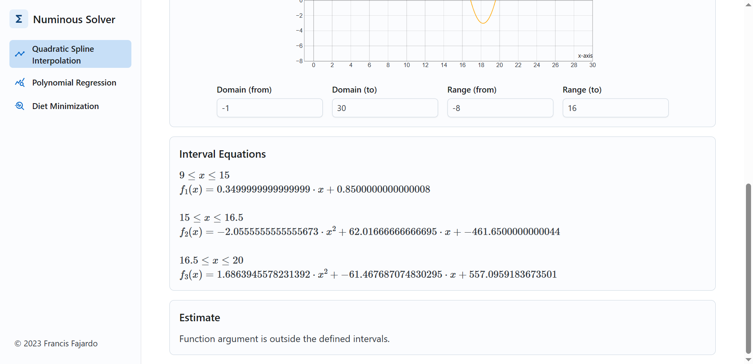Switch to the Polynomial Regression section
The image size is (753, 364).
(74, 83)
